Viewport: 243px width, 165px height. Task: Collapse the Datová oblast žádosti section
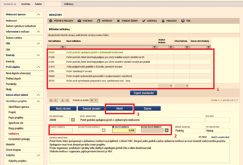(x=38, y=95)
